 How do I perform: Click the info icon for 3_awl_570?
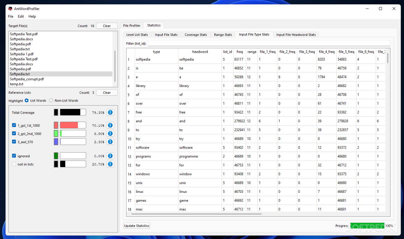(110, 142)
